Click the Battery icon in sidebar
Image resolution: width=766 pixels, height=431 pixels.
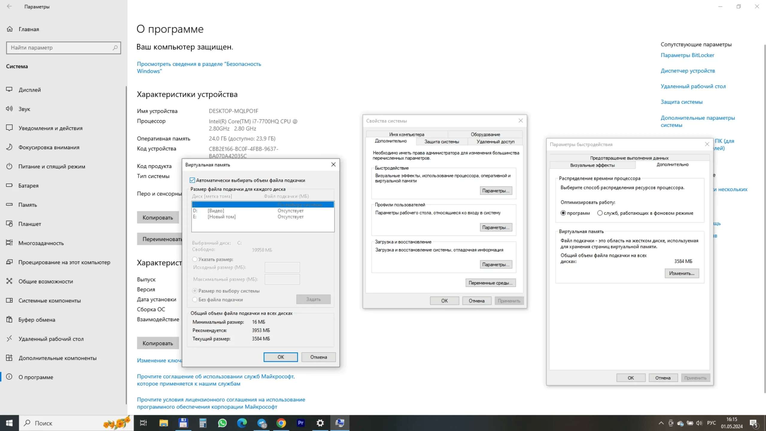coord(9,185)
